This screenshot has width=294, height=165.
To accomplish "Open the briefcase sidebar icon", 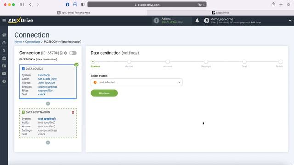I will tap(4, 58).
